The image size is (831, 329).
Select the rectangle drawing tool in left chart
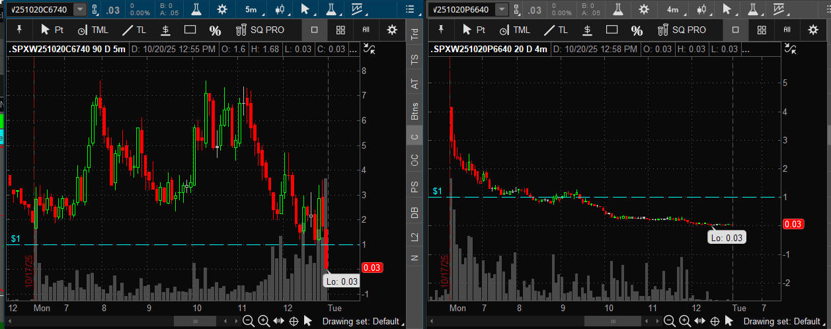coord(190,30)
